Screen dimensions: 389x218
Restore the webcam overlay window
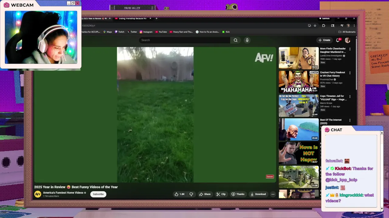pyautogui.click(x=73, y=3)
